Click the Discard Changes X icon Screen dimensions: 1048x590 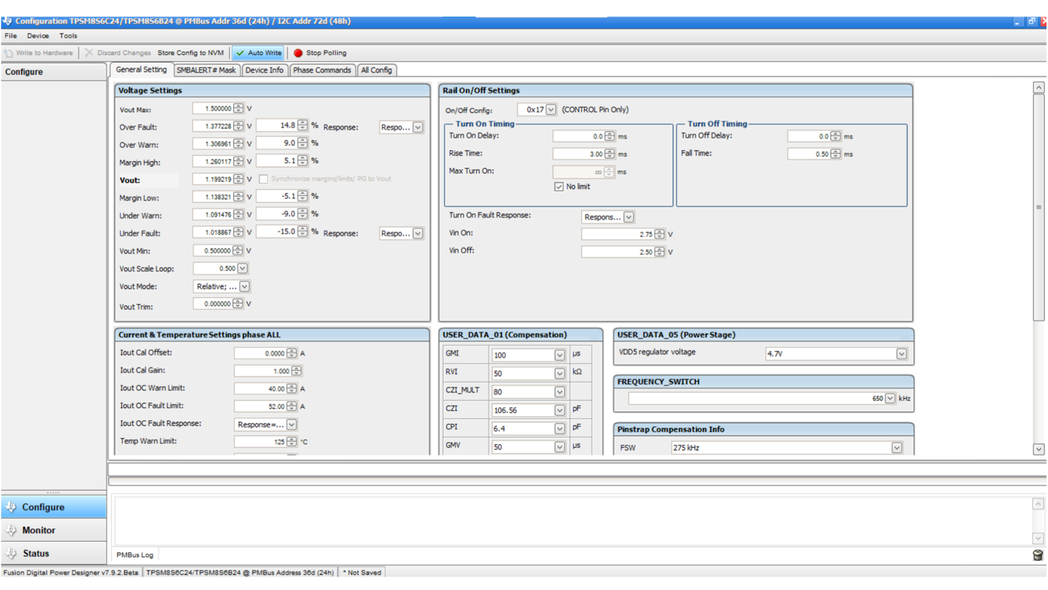pos(89,53)
